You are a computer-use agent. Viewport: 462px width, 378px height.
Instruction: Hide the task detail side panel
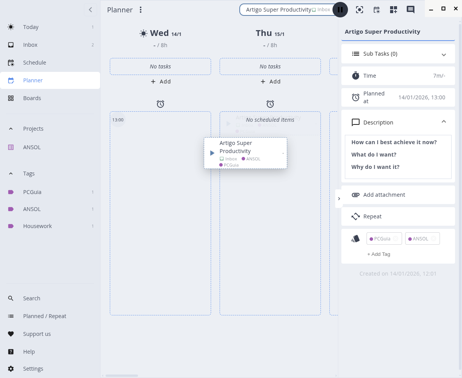coord(339,199)
